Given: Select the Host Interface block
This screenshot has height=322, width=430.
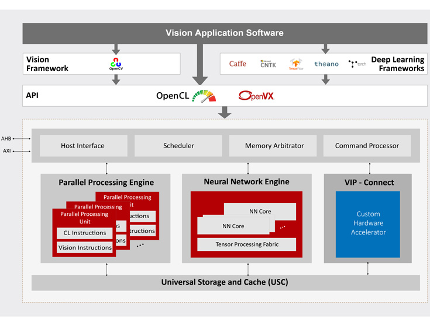Looking at the screenshot, I should click(83, 146).
